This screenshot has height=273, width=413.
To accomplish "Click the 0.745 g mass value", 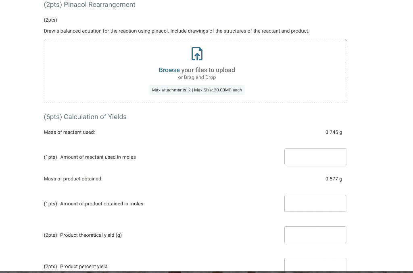I will [x=334, y=132].
